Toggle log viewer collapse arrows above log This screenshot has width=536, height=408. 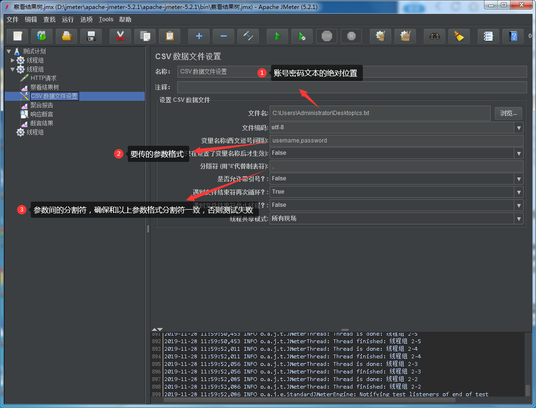click(x=157, y=329)
